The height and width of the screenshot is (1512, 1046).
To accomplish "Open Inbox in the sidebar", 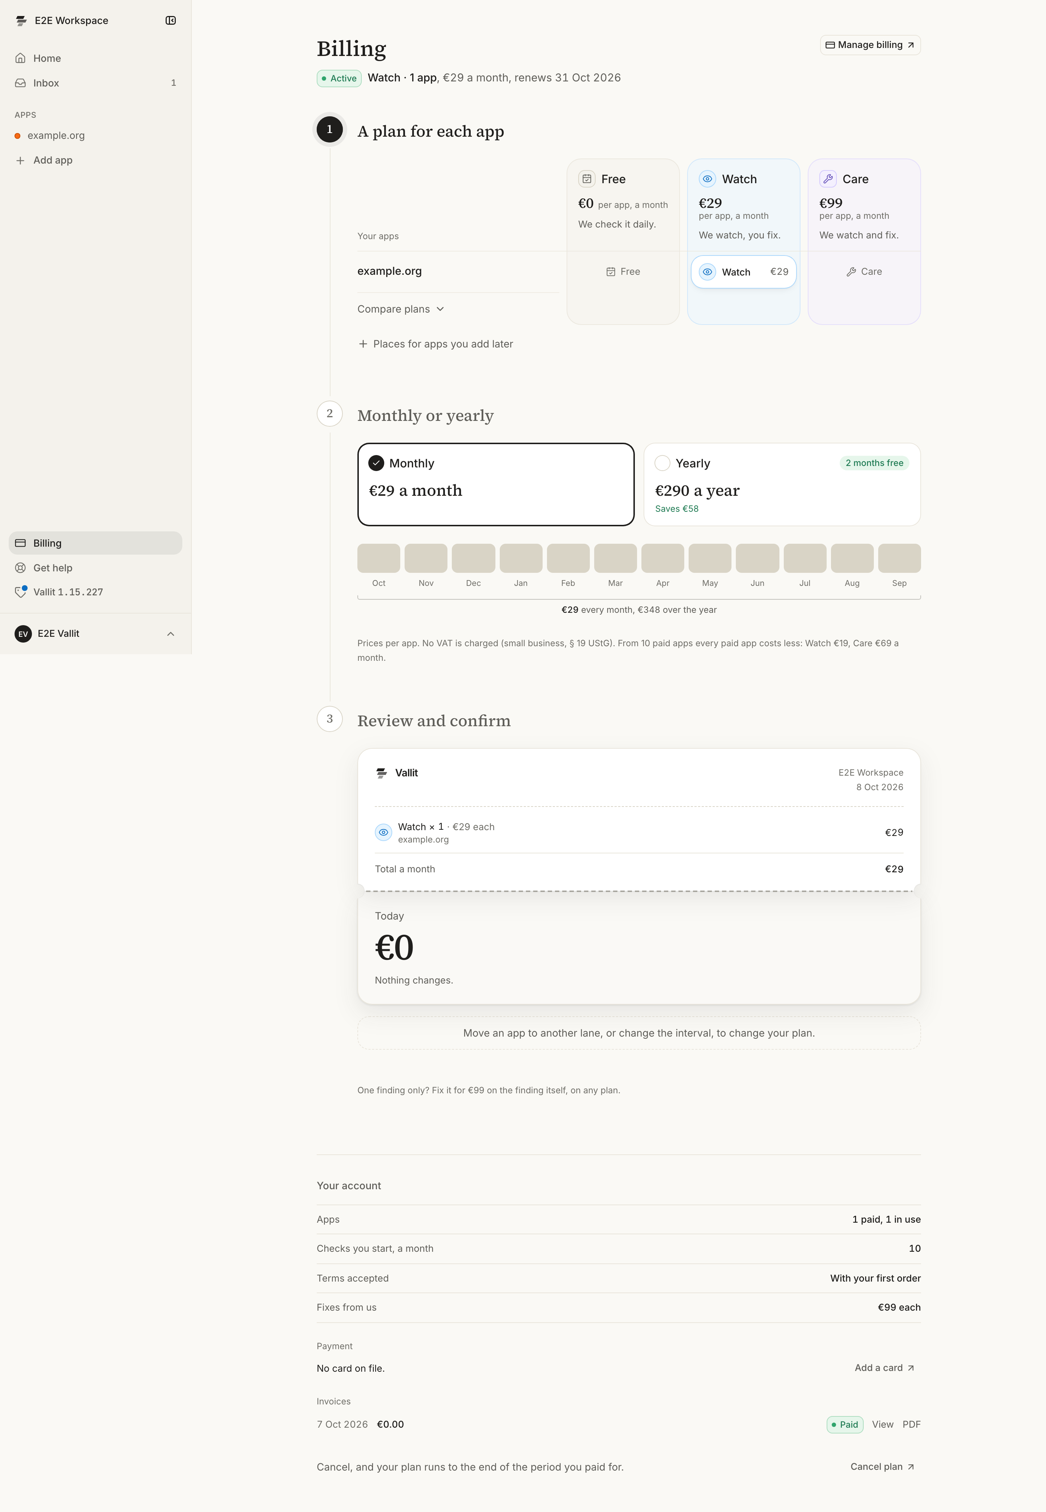I will 96,83.
